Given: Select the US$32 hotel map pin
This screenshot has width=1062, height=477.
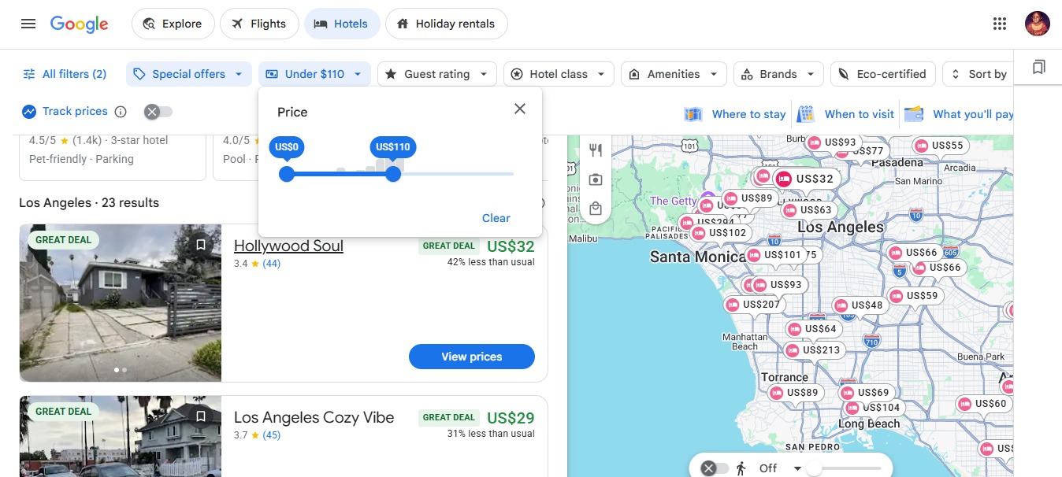Looking at the screenshot, I should pos(805,179).
